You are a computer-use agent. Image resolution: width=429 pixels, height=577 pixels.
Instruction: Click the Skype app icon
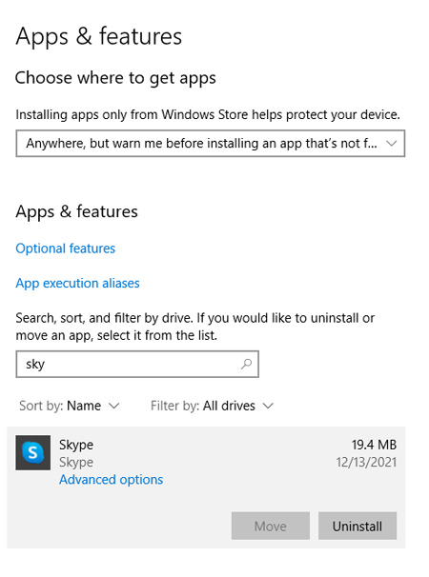coord(32,452)
